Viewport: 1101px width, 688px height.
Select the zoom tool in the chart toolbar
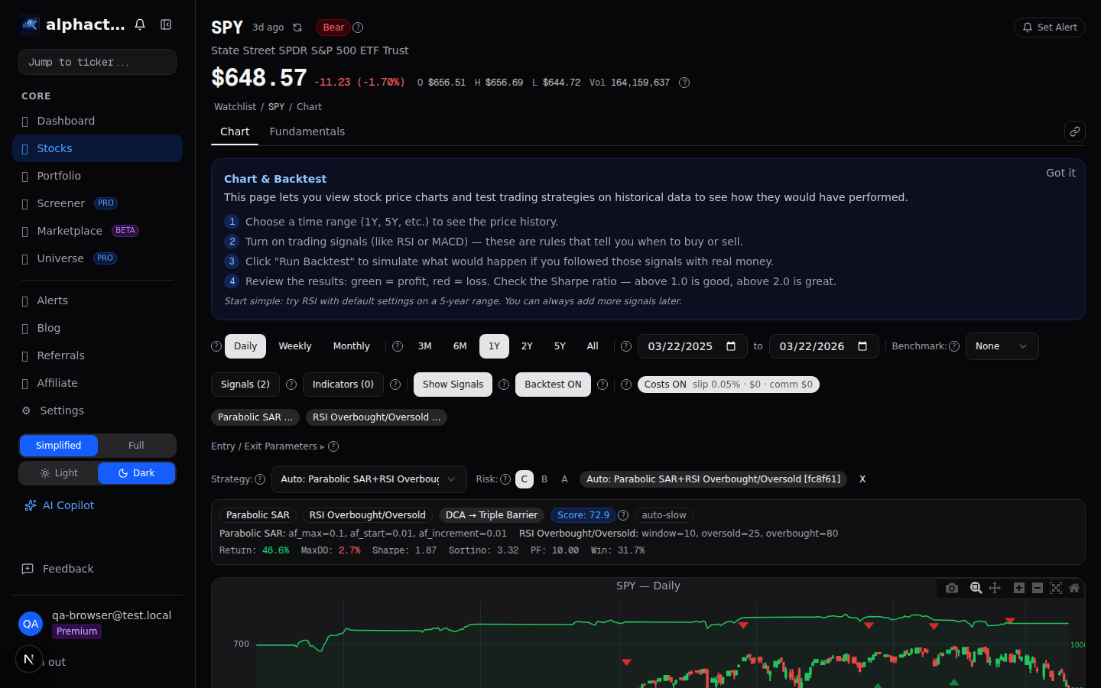976,588
